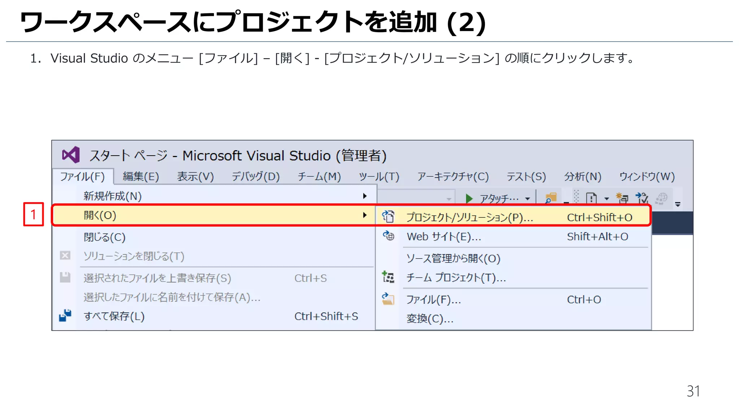Open the toolbar overflow options arrow
739x416 pixels.
click(678, 204)
